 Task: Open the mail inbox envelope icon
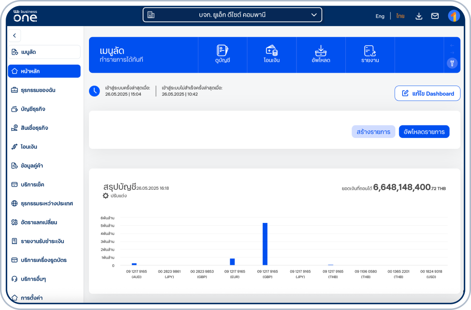pos(435,16)
